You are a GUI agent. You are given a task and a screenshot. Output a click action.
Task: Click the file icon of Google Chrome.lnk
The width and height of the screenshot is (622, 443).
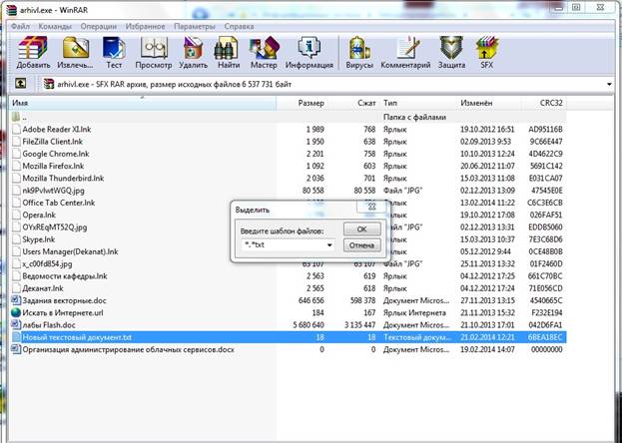point(16,154)
